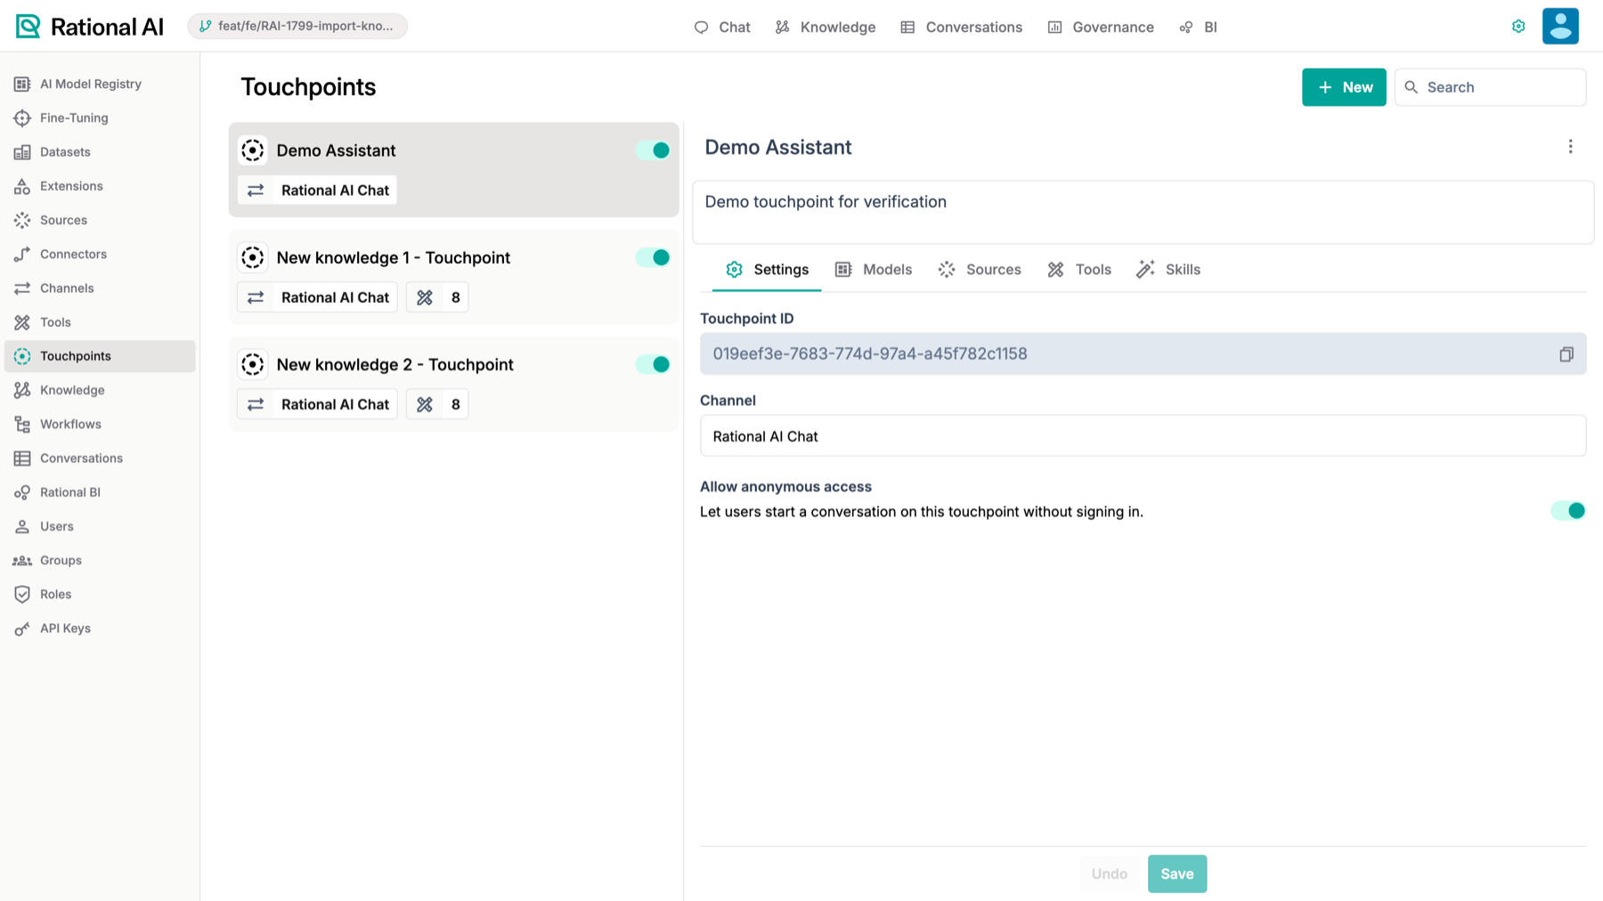Open BI in the top navigation
Viewport: 1603px width, 901px height.
click(x=1199, y=28)
